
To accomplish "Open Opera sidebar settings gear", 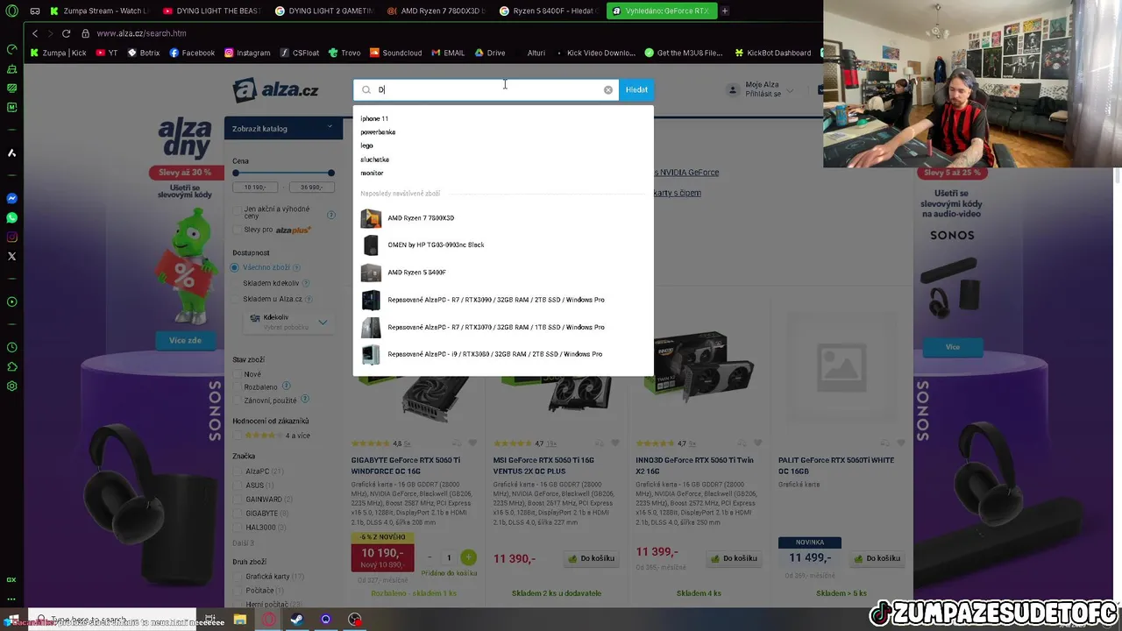I will click(x=11, y=386).
